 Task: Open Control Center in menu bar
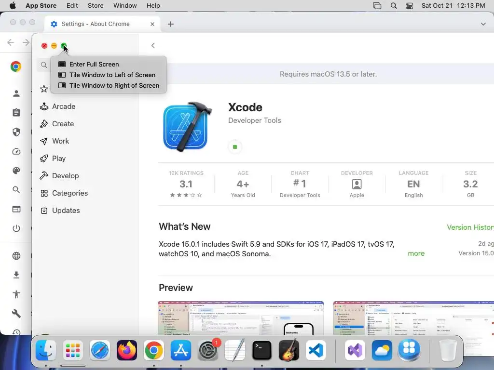[410, 6]
